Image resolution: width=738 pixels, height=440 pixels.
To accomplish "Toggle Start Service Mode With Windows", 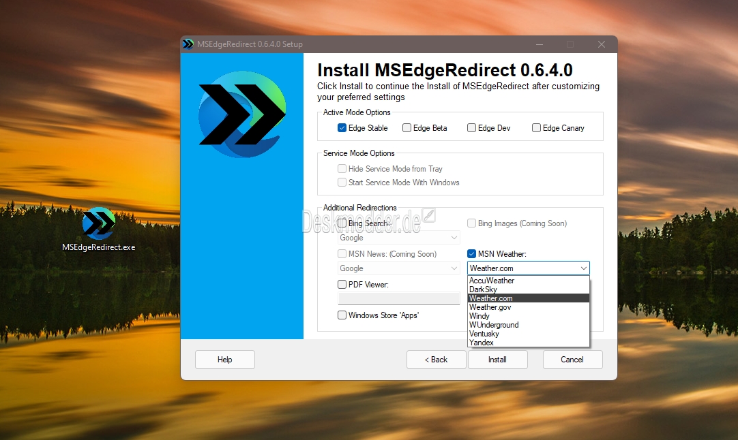I will coord(342,182).
